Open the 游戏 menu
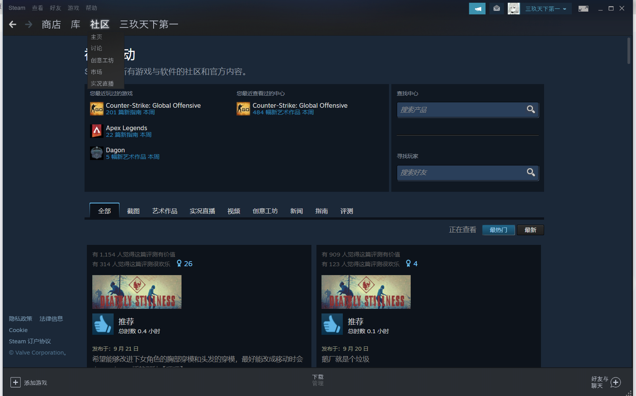Screen dimensions: 636x396 (73, 8)
